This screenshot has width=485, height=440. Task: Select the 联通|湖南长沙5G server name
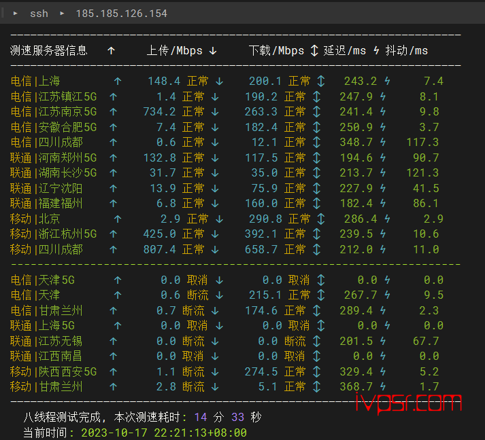[54, 172]
